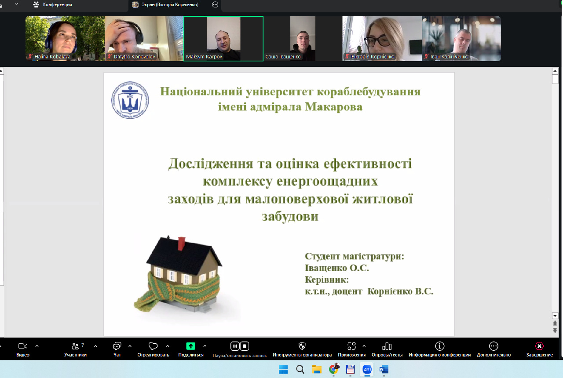Open the Участники participants panel

tap(75, 347)
